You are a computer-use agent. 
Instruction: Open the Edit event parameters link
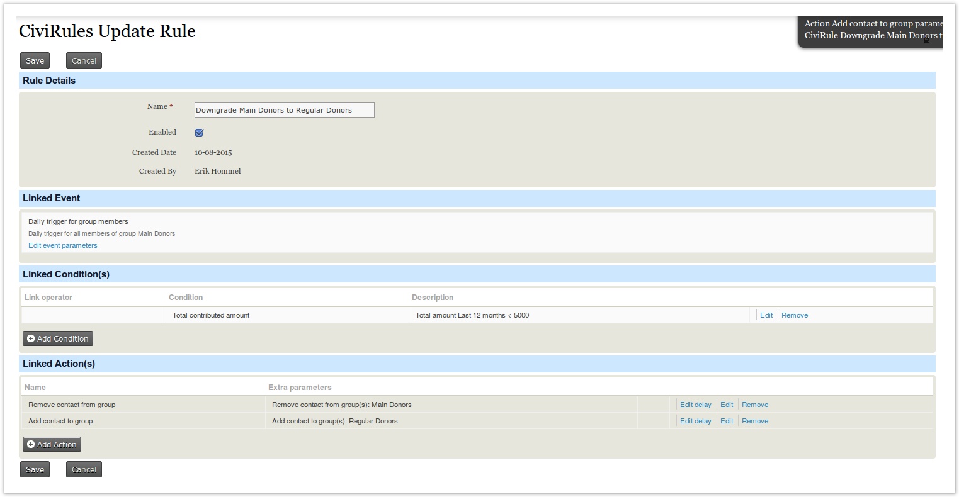[x=63, y=245]
